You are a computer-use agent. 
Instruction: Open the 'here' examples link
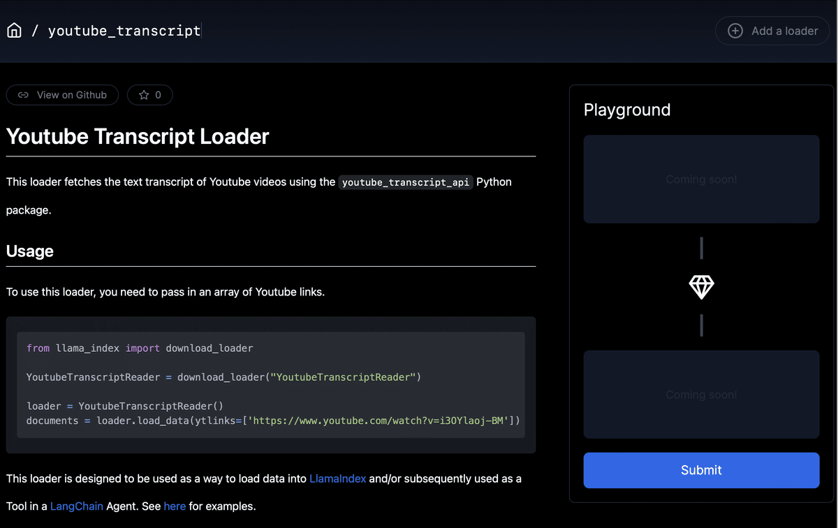click(x=175, y=506)
